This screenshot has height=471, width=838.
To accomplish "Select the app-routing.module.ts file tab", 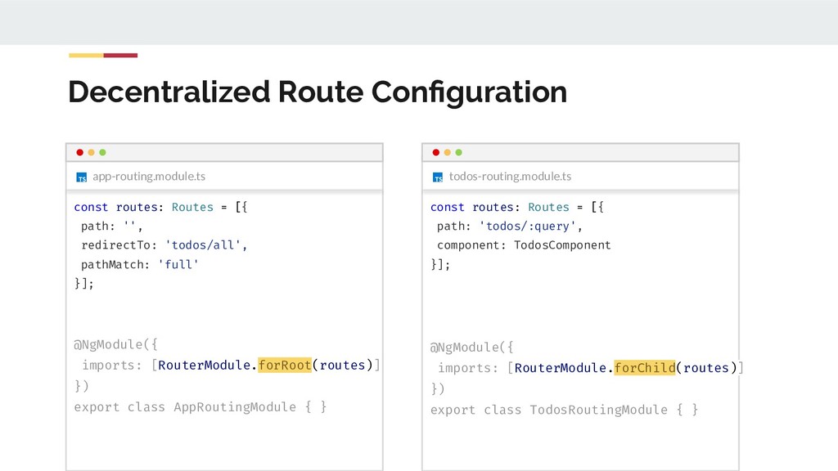I will click(148, 176).
